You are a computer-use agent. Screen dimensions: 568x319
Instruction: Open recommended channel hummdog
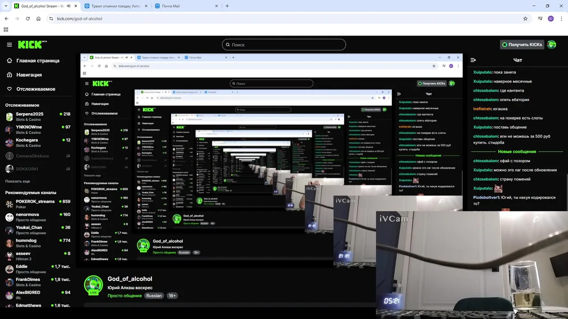point(38,243)
